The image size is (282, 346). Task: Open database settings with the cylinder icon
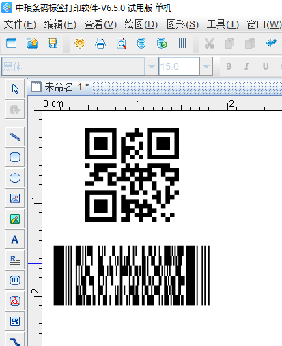(x=141, y=43)
